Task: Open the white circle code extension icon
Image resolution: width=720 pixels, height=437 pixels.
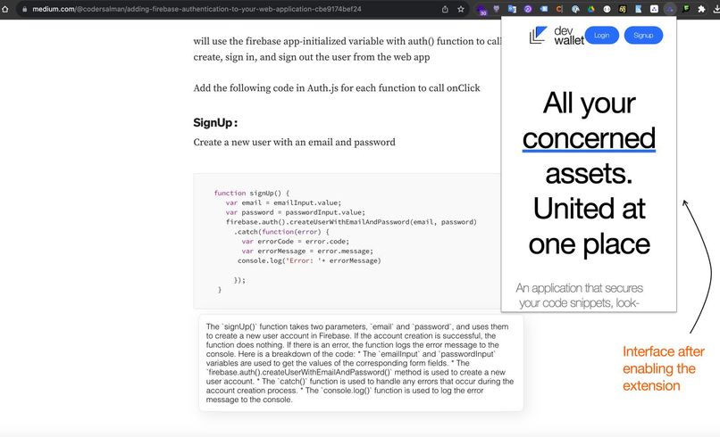Action: [607, 9]
